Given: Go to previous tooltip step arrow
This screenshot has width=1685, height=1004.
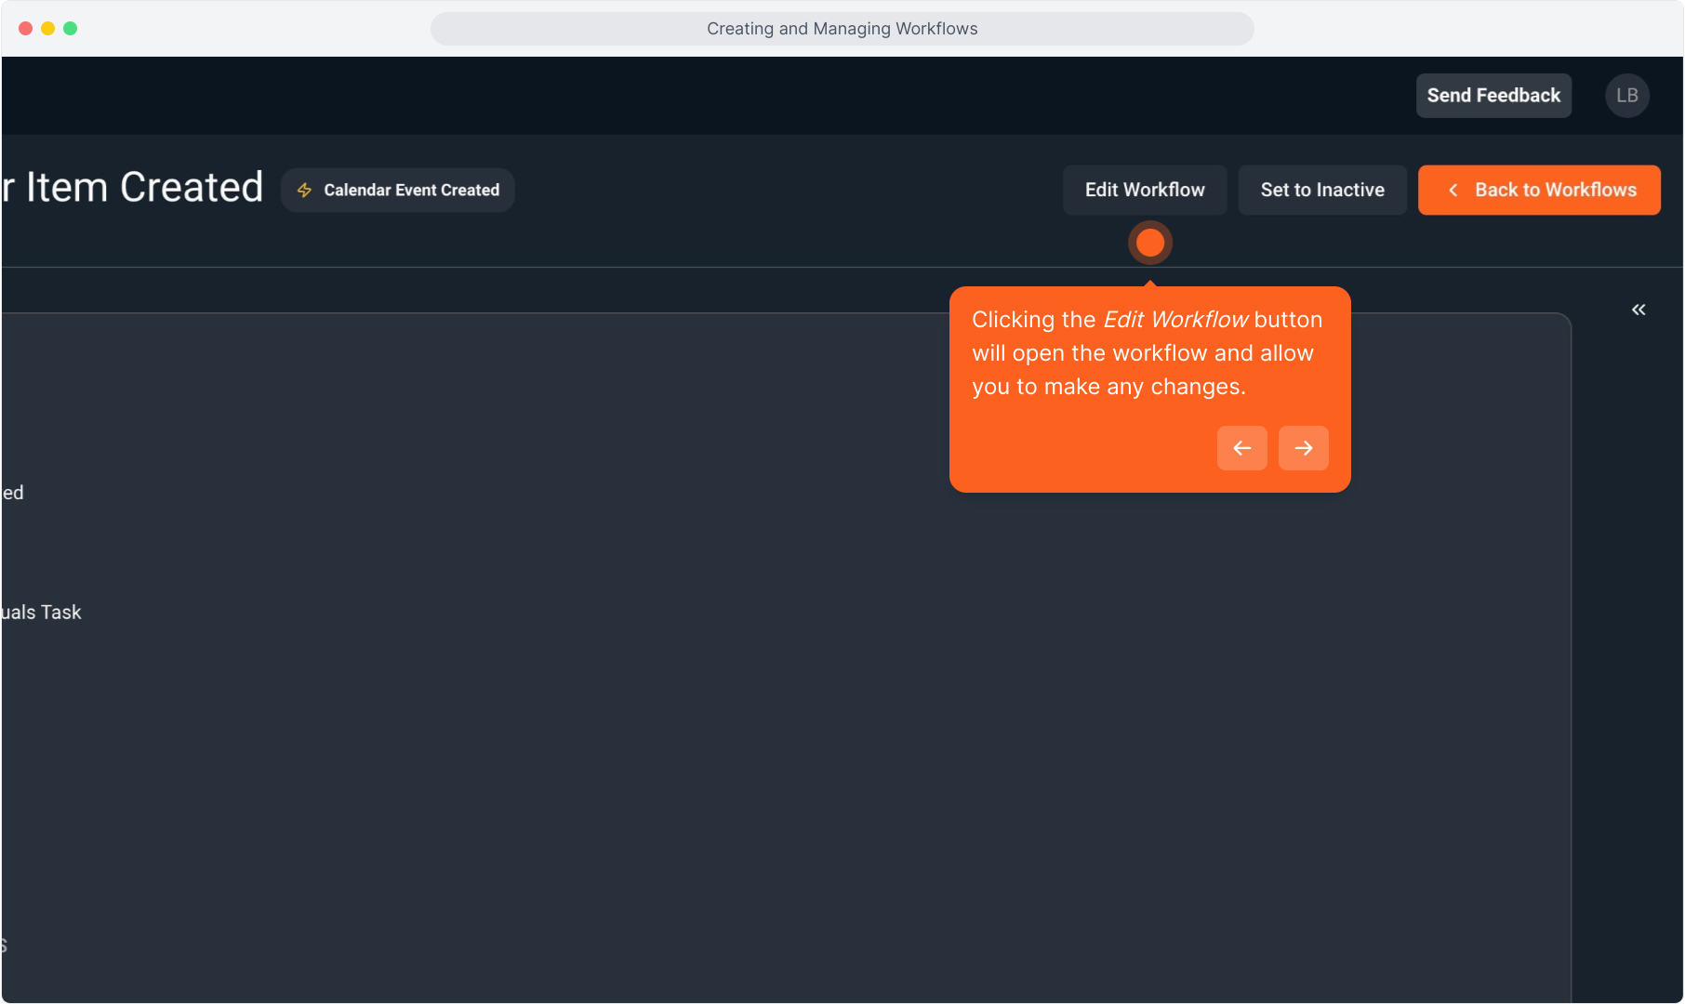Looking at the screenshot, I should click(x=1241, y=448).
